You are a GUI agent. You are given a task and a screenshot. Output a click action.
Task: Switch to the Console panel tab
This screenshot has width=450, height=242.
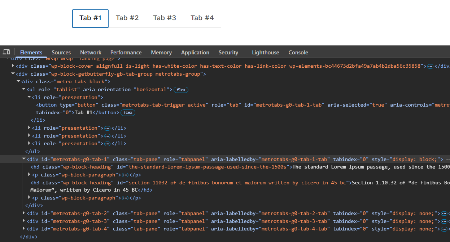pos(298,53)
